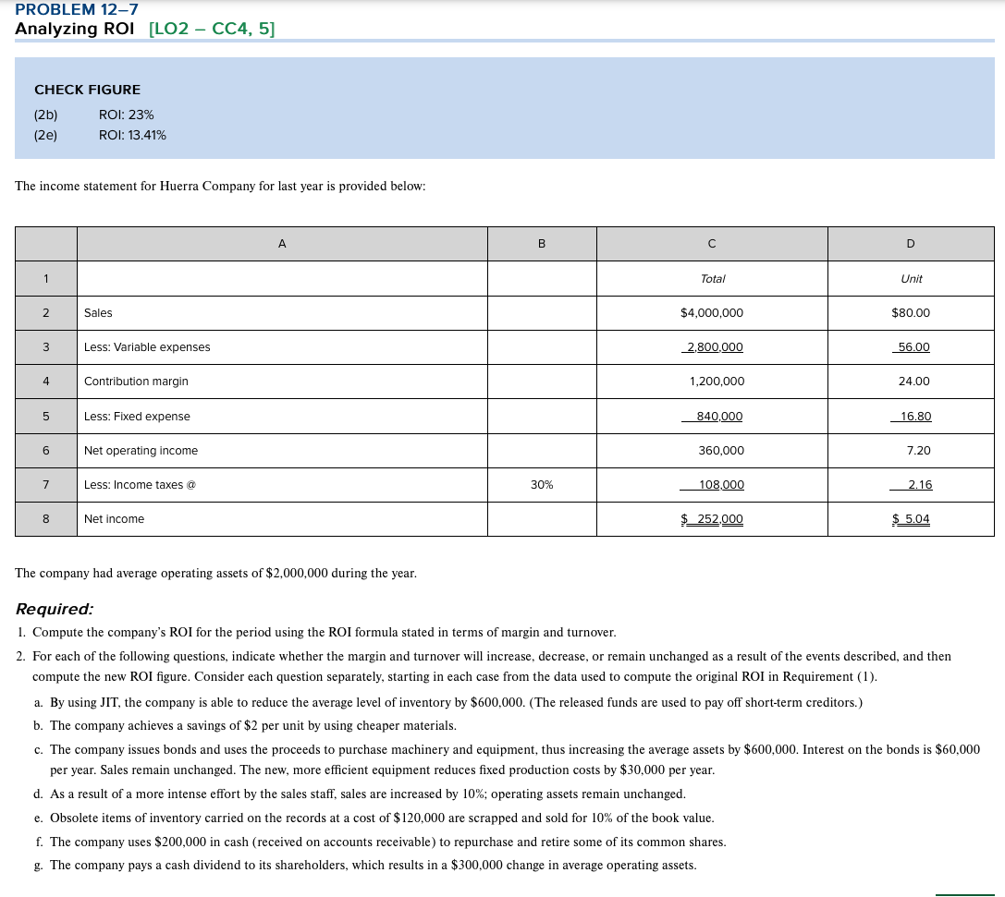Select the Sales row label
Viewport: 1005px width, 897px height.
pyautogui.click(x=96, y=312)
